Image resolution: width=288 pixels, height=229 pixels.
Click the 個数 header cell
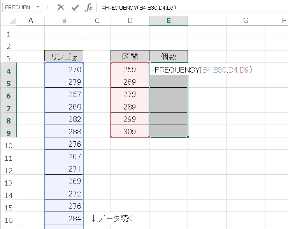click(x=169, y=57)
